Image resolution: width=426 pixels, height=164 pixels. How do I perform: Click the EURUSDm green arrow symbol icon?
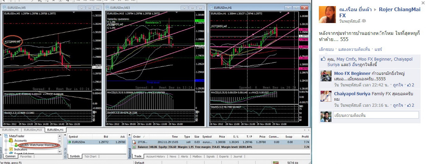click(70, 142)
